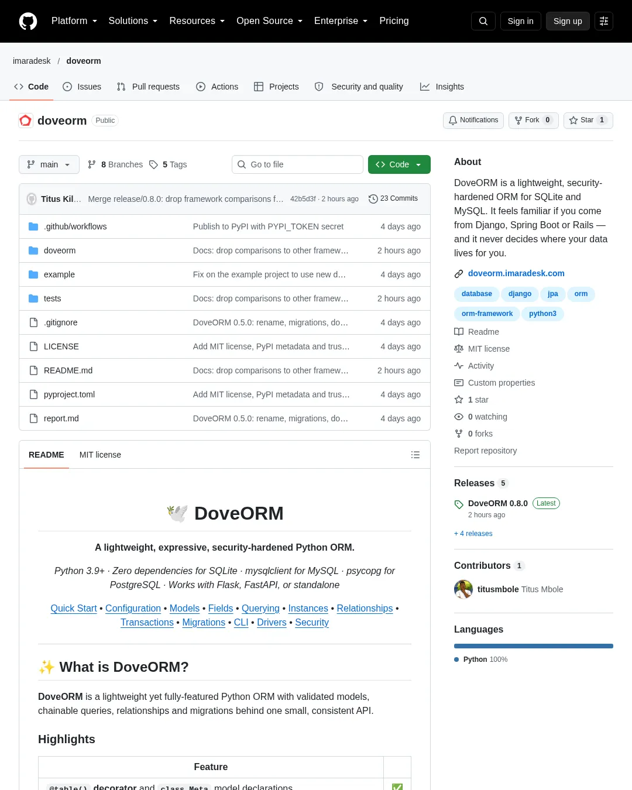Expand the Solutions menu

(x=133, y=21)
